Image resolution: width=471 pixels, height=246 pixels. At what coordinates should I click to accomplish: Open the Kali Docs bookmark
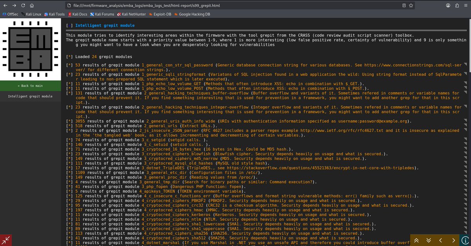[78, 14]
